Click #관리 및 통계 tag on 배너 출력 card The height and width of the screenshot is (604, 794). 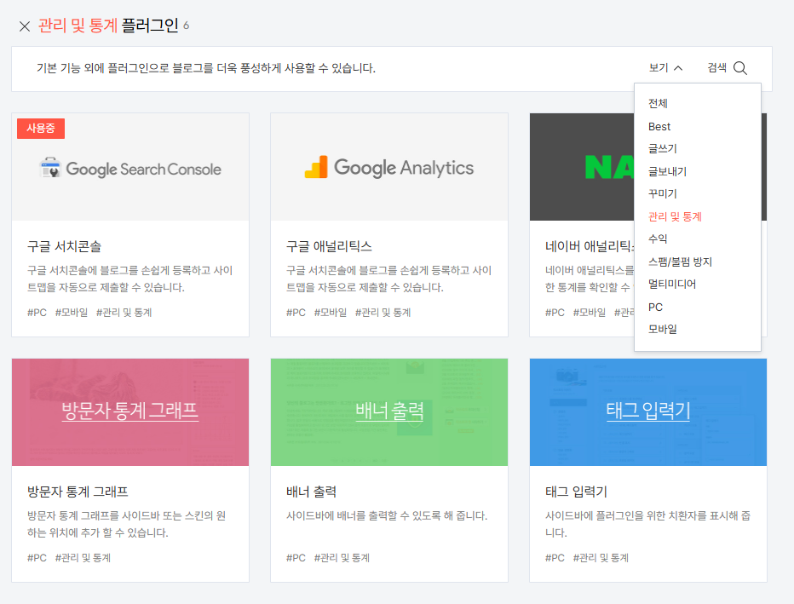tap(342, 558)
